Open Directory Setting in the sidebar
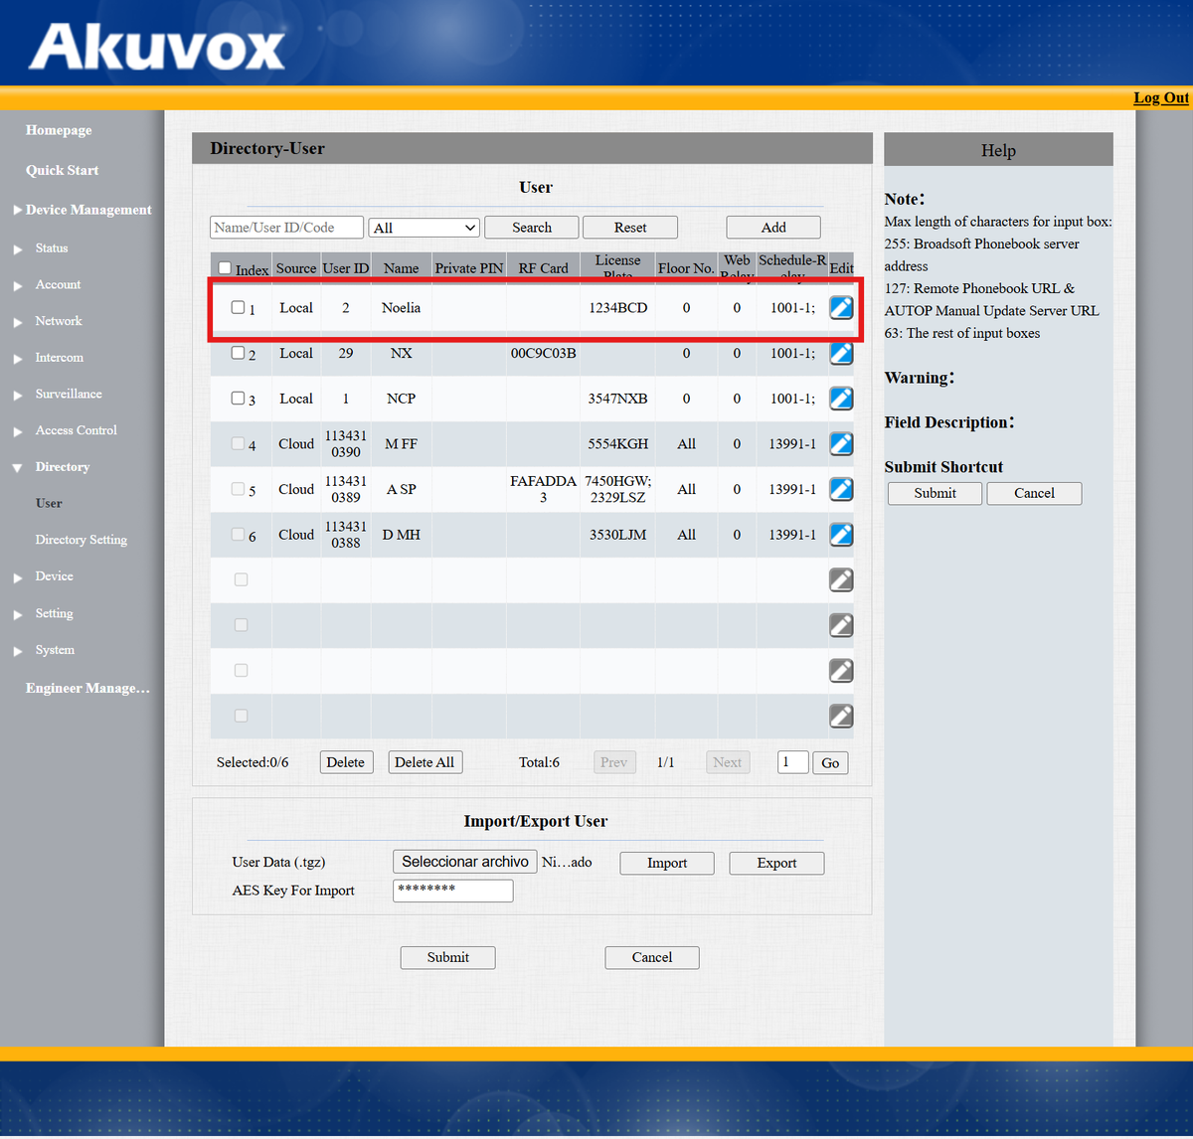 click(x=82, y=540)
